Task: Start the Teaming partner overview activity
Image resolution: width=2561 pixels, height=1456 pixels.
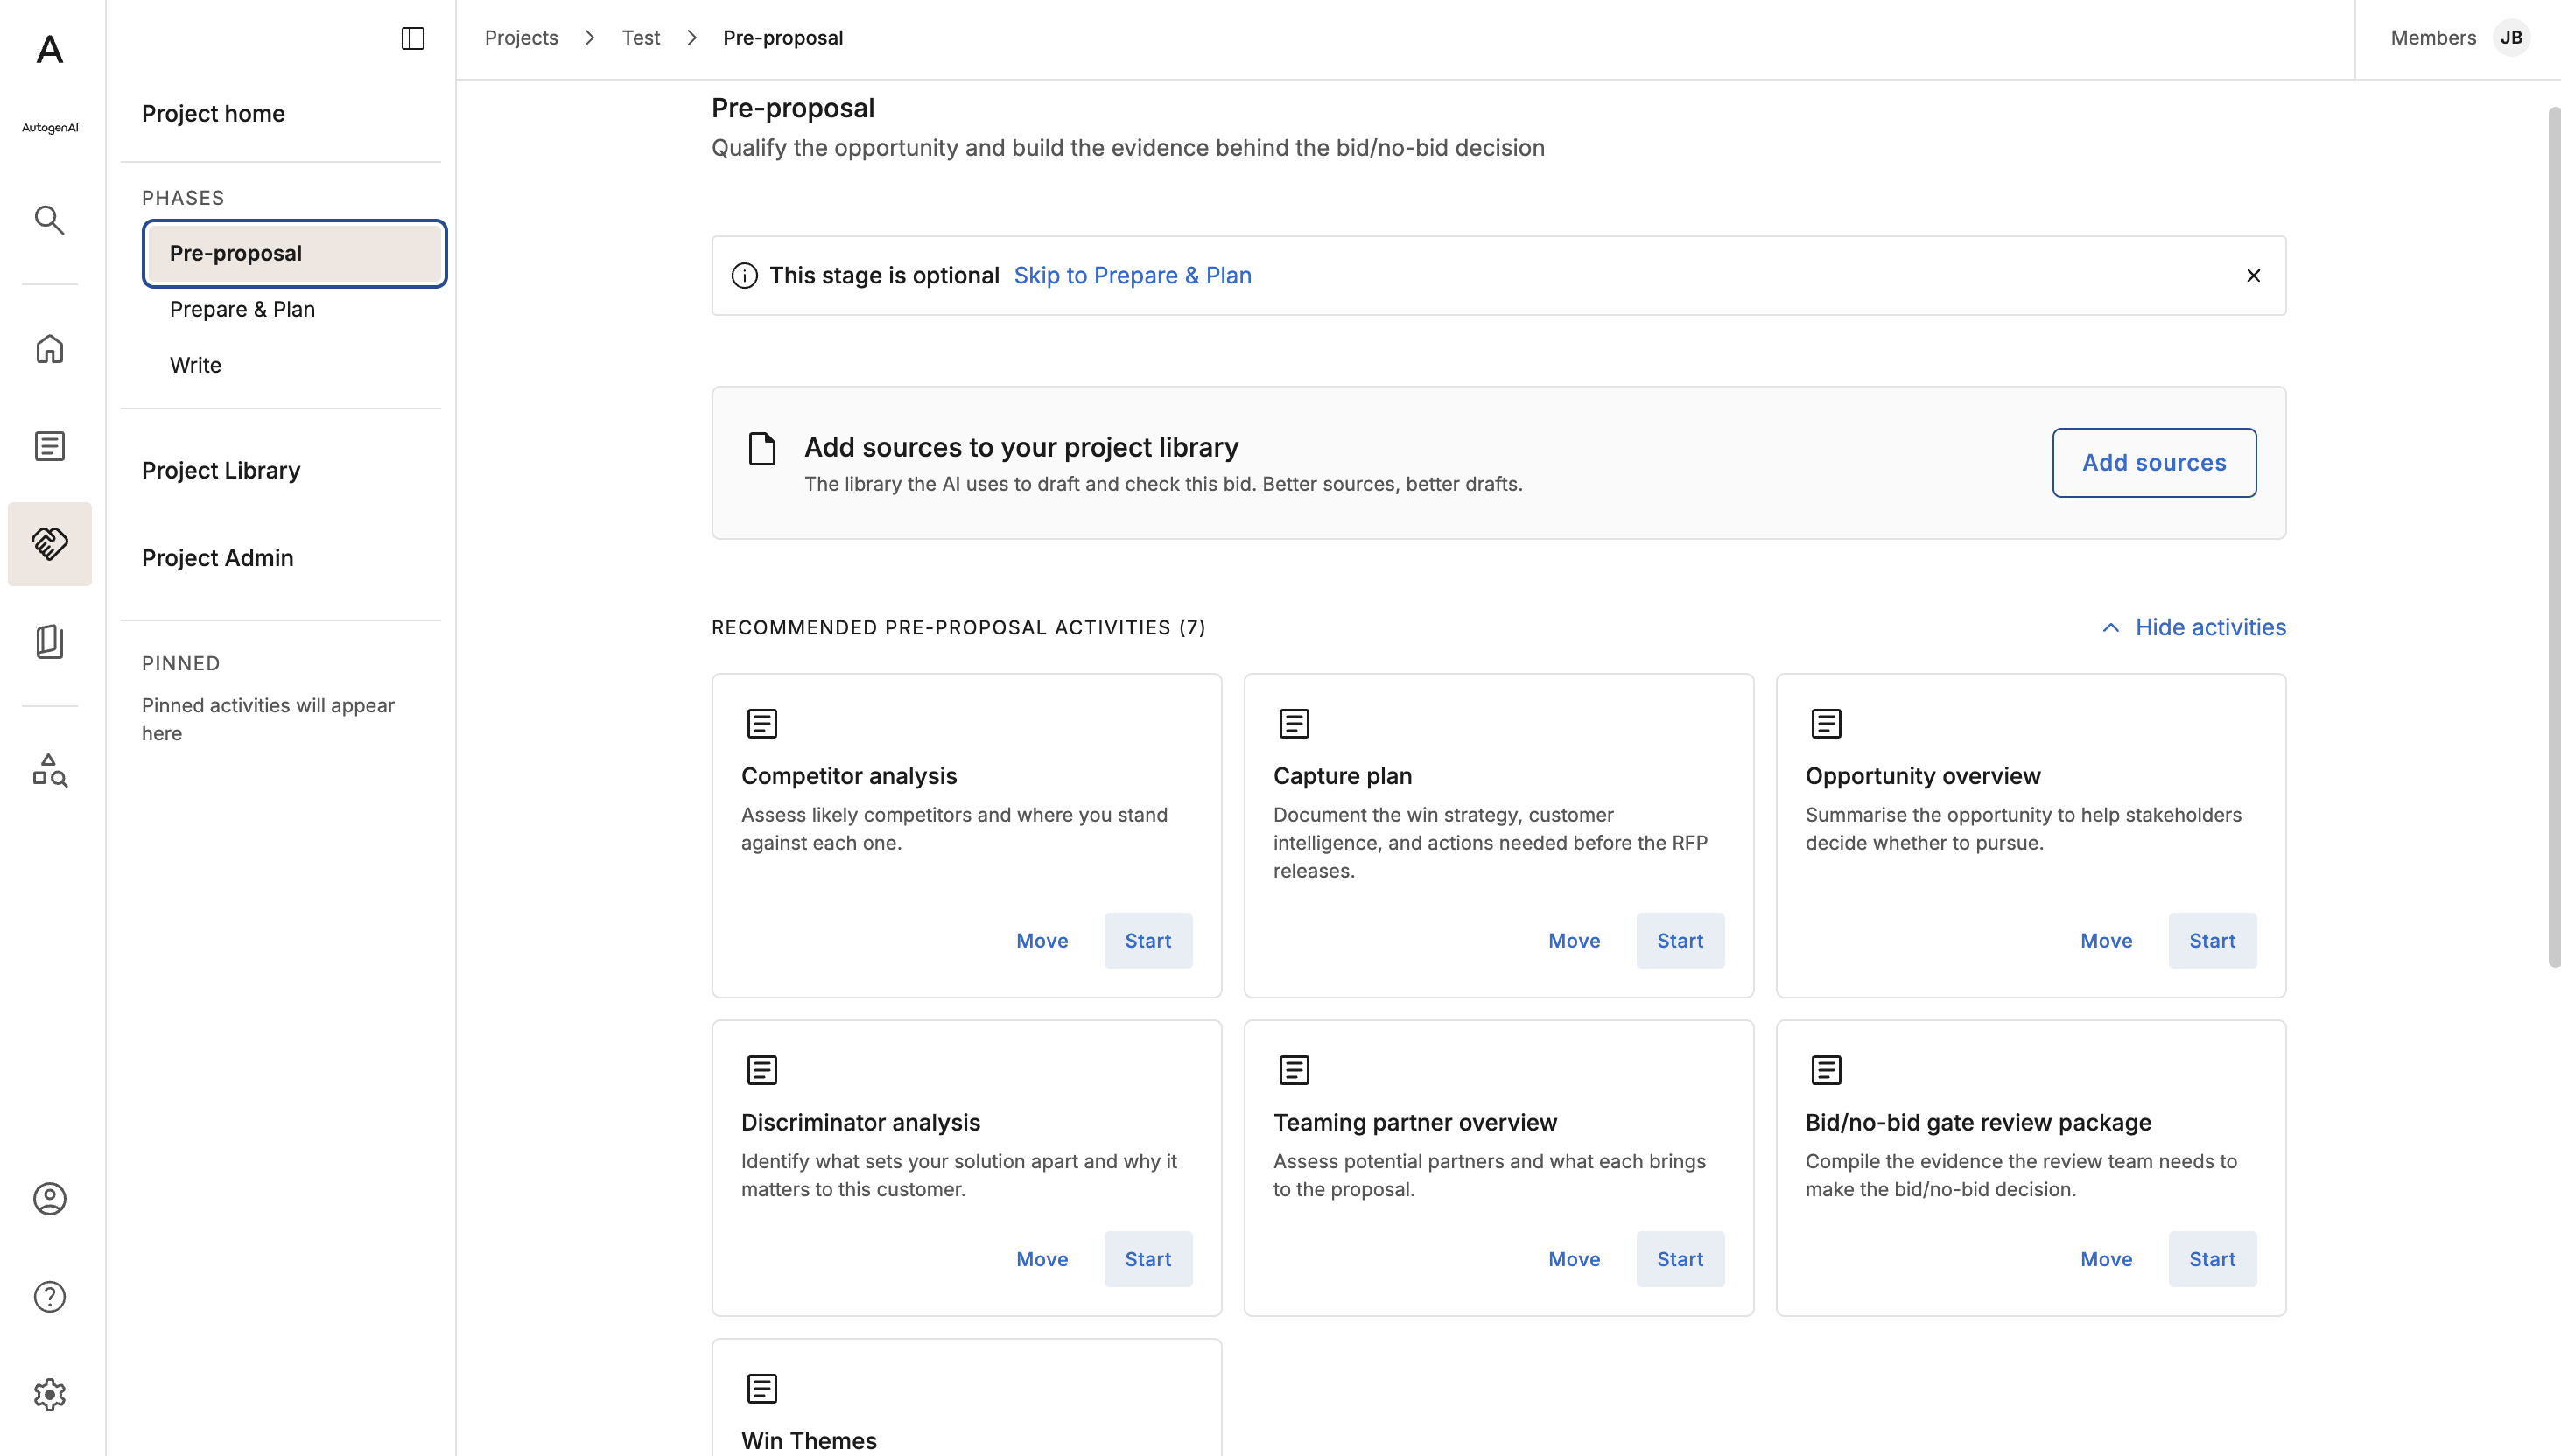Action: tap(1680, 1259)
